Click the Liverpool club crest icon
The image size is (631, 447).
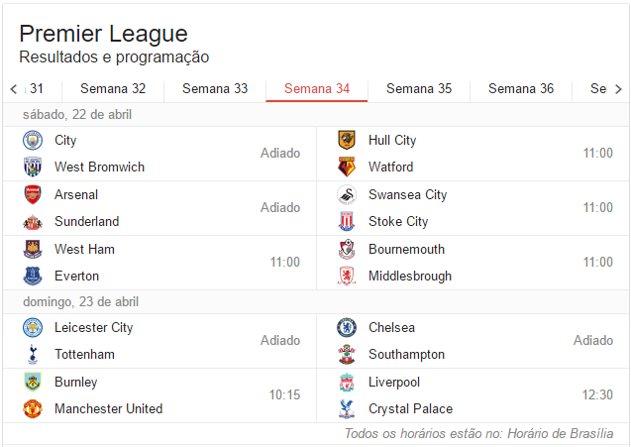coord(347,383)
